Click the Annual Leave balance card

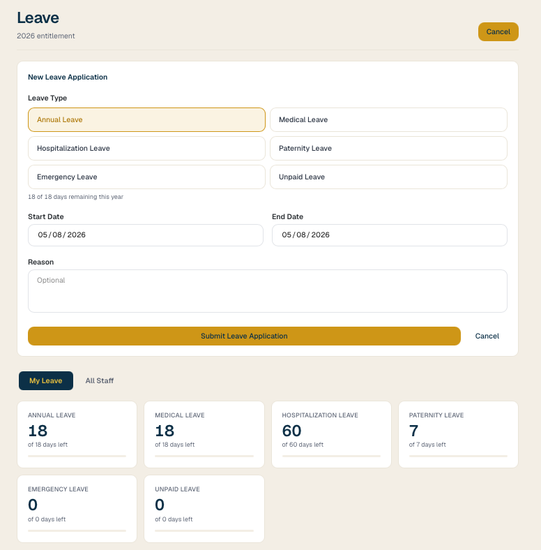coord(77,434)
